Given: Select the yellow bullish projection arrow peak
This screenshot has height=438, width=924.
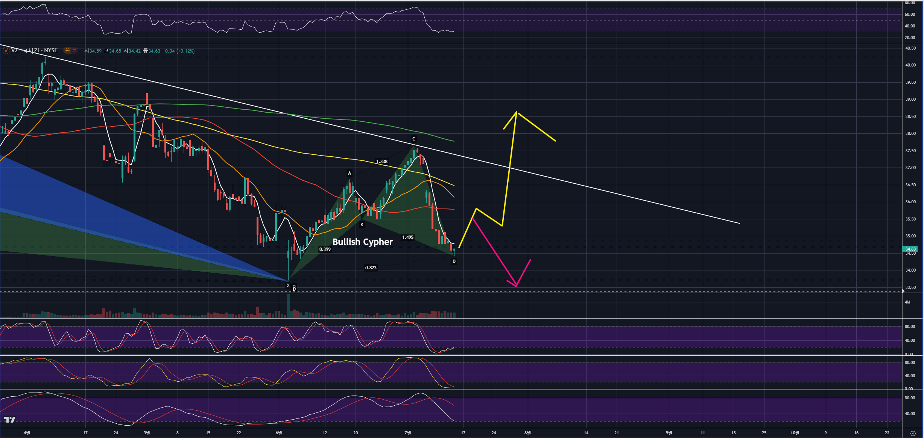Looking at the screenshot, I should point(517,112).
